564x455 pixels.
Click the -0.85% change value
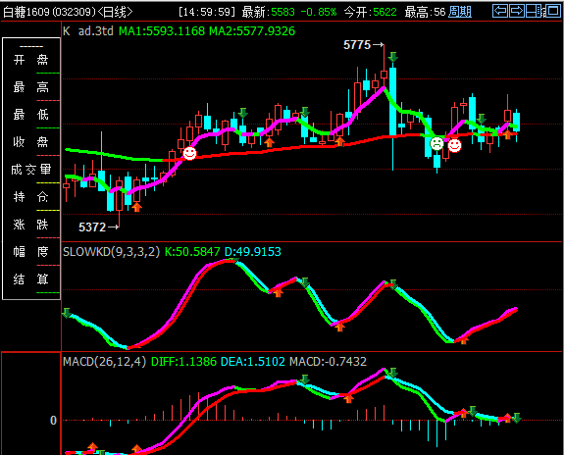click(x=319, y=12)
